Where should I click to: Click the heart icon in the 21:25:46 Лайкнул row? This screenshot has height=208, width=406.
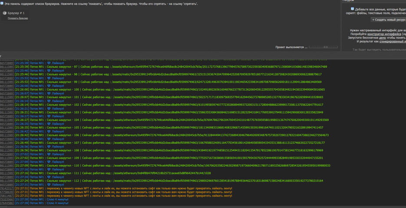pos(49,70)
